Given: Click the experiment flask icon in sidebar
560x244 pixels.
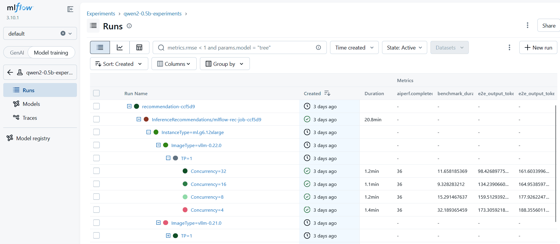Looking at the screenshot, I should tap(20, 72).
